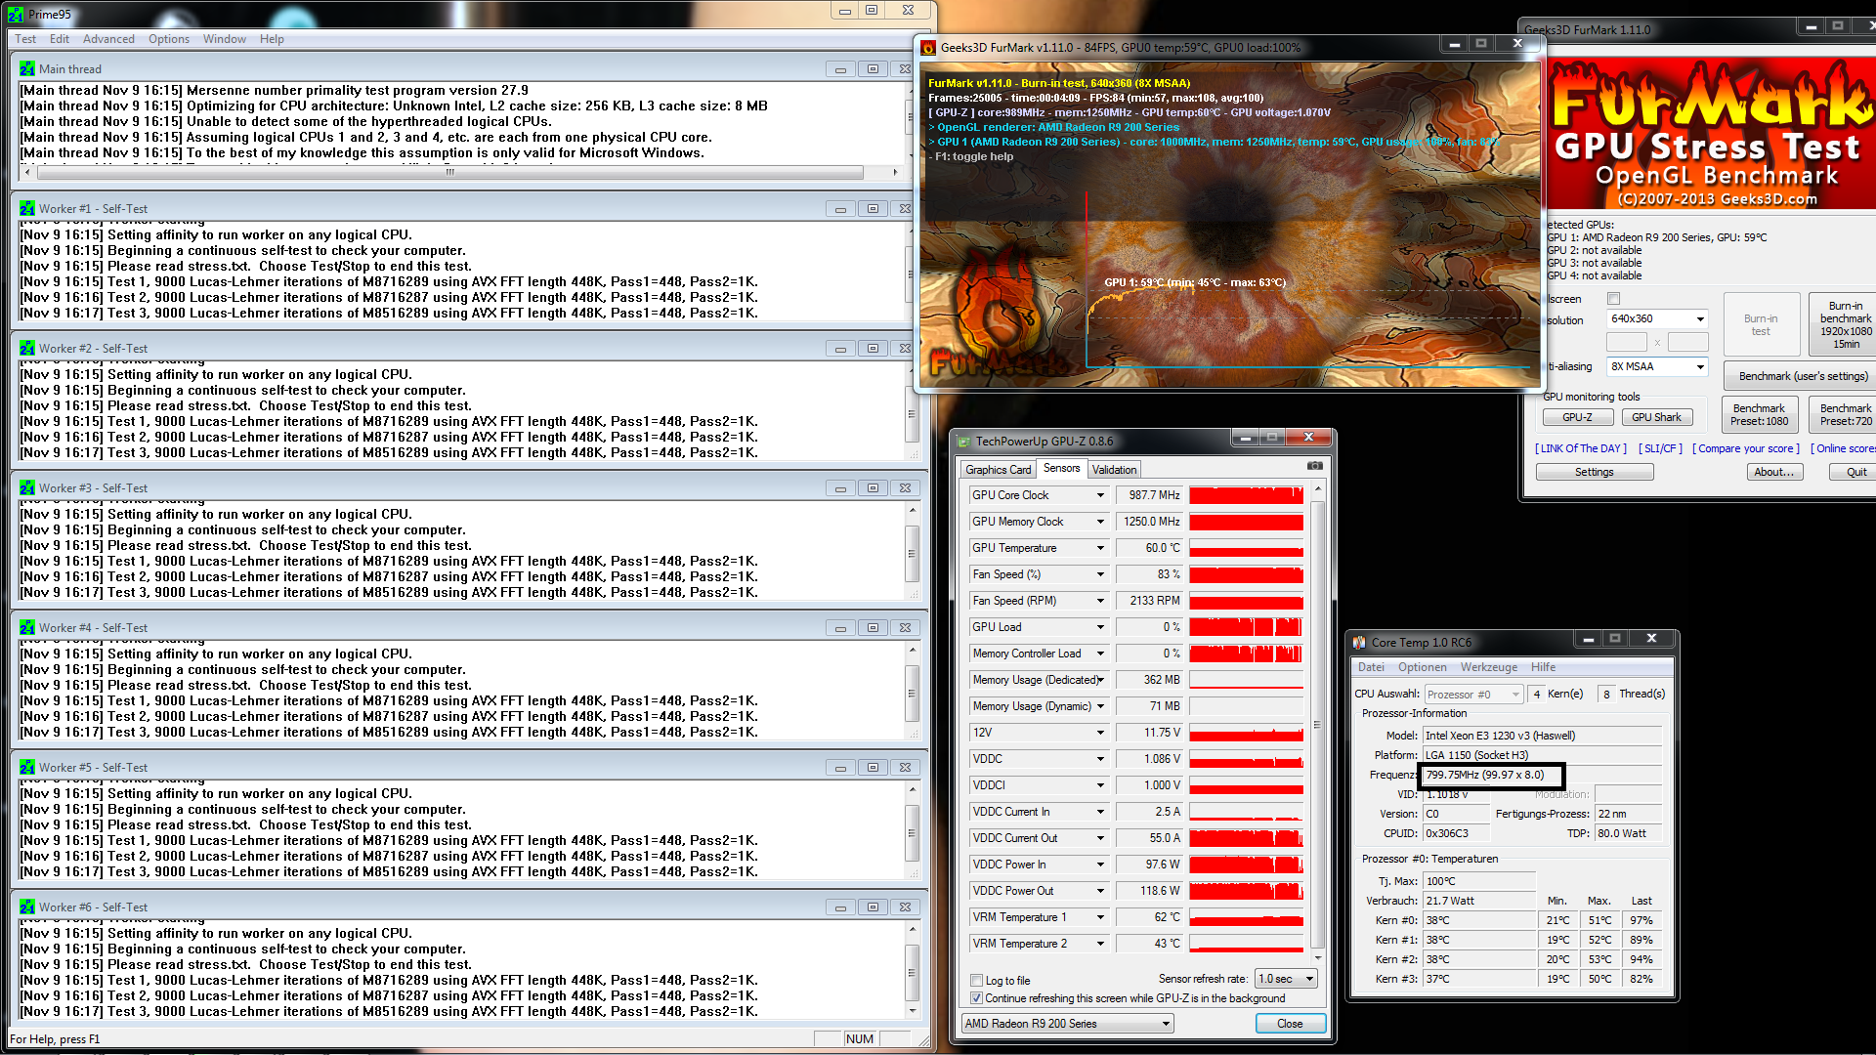
Task: Open the Prime95 Advanced menu
Action: [x=108, y=39]
